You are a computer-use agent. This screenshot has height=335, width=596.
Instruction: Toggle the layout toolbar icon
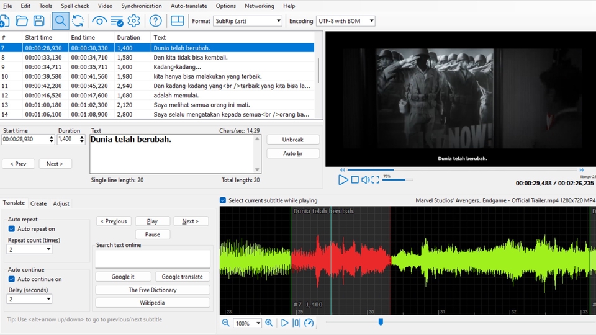177,21
